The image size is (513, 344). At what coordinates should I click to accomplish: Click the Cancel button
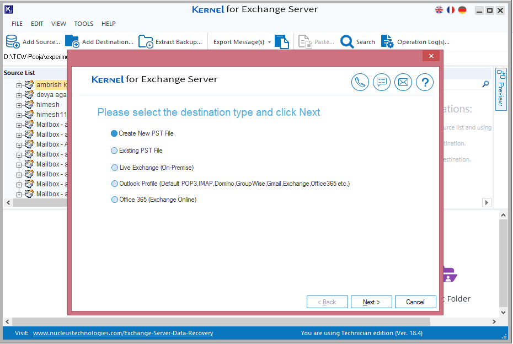pos(415,302)
